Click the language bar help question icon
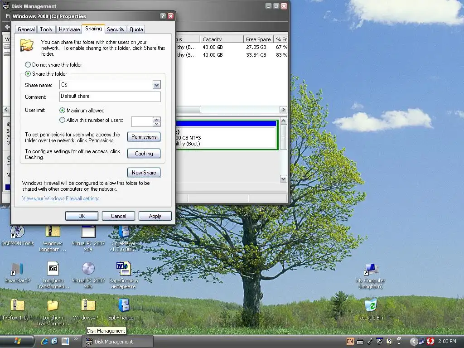This screenshot has height=348, width=464. pyautogui.click(x=389, y=342)
